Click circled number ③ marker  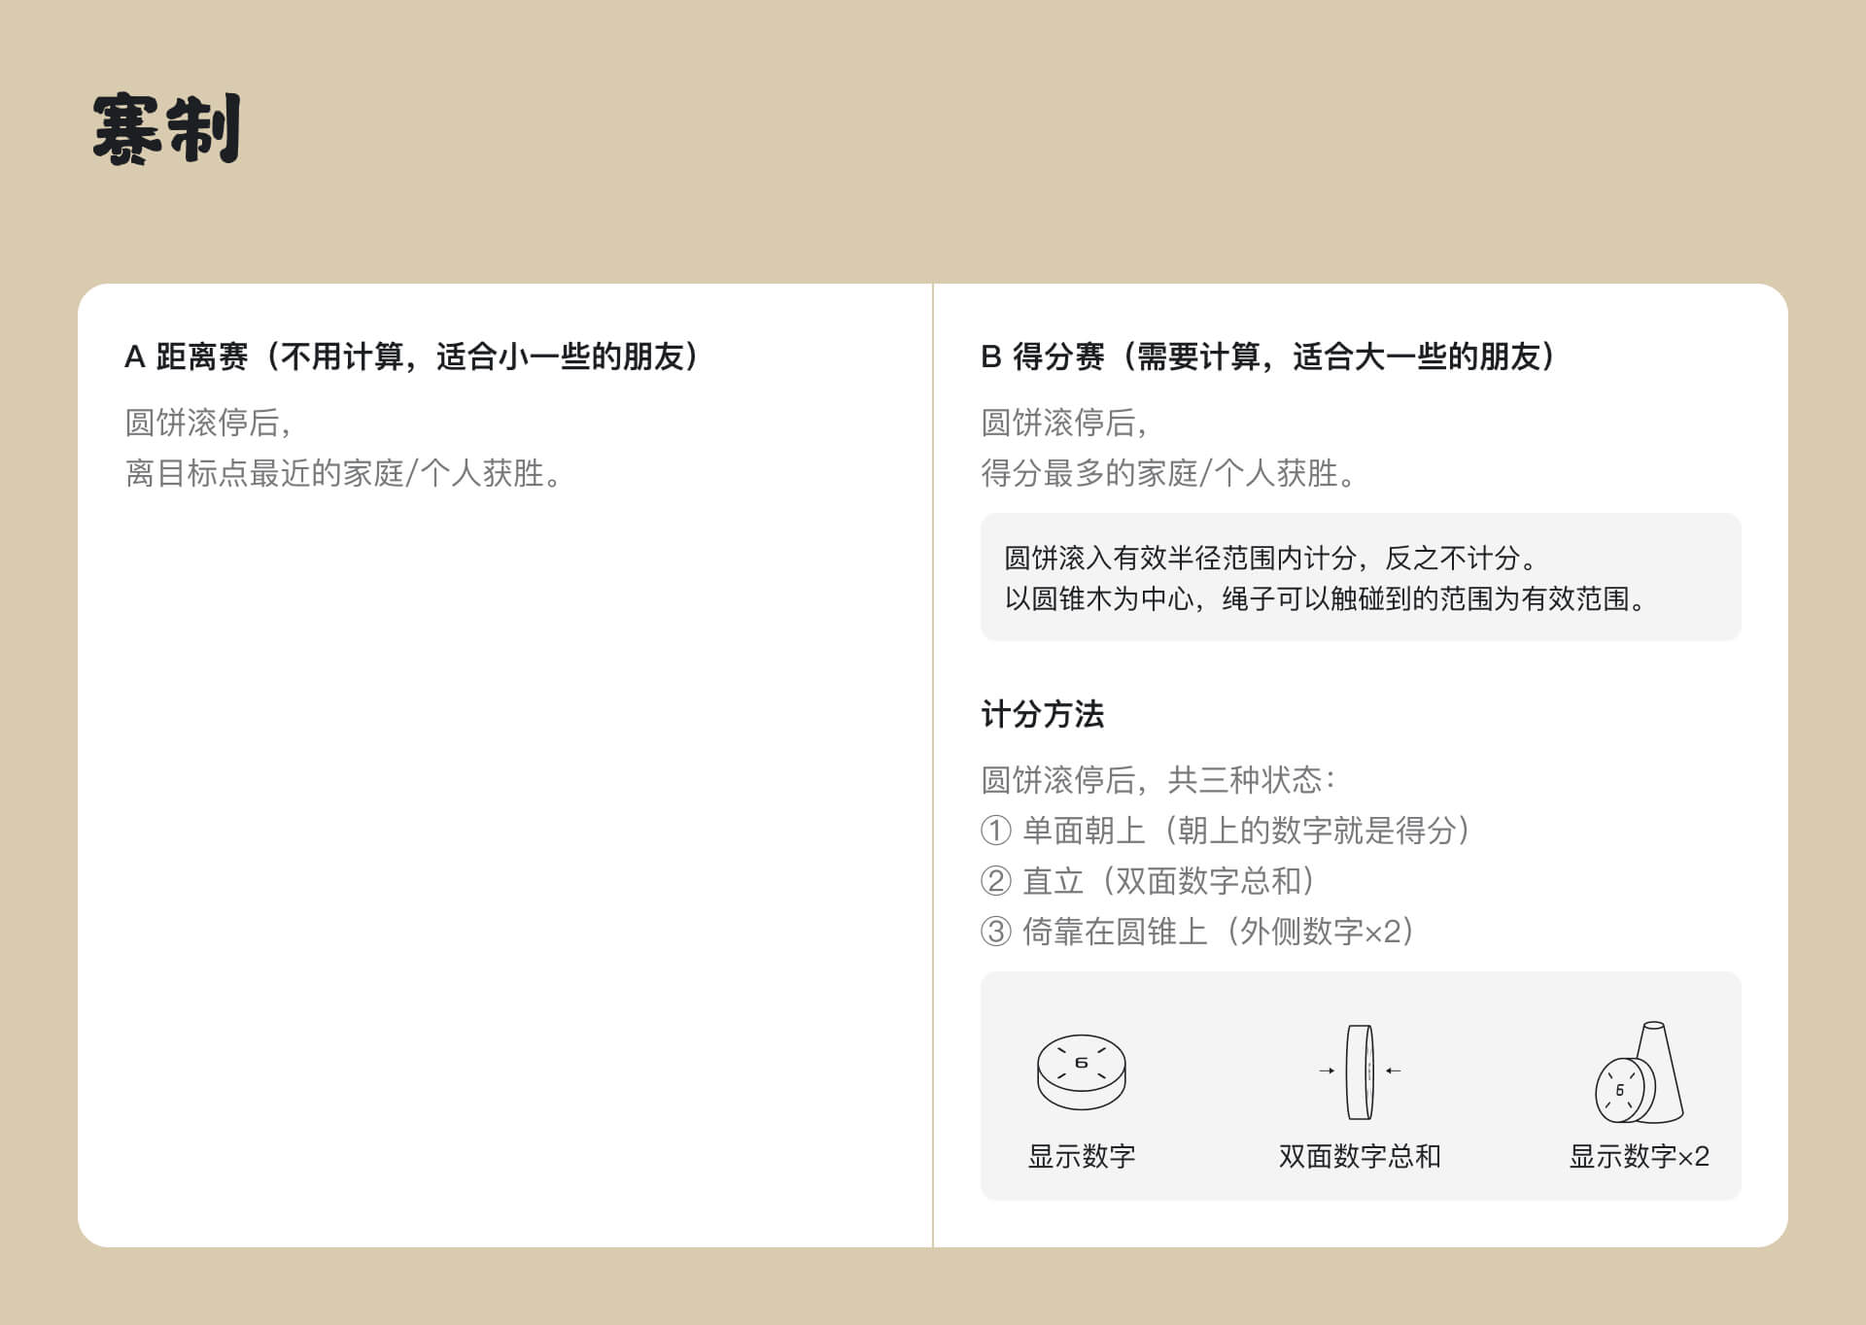click(995, 932)
